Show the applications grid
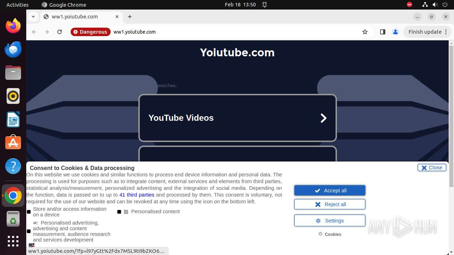Screen dimensions: 454x255 pos(13,241)
